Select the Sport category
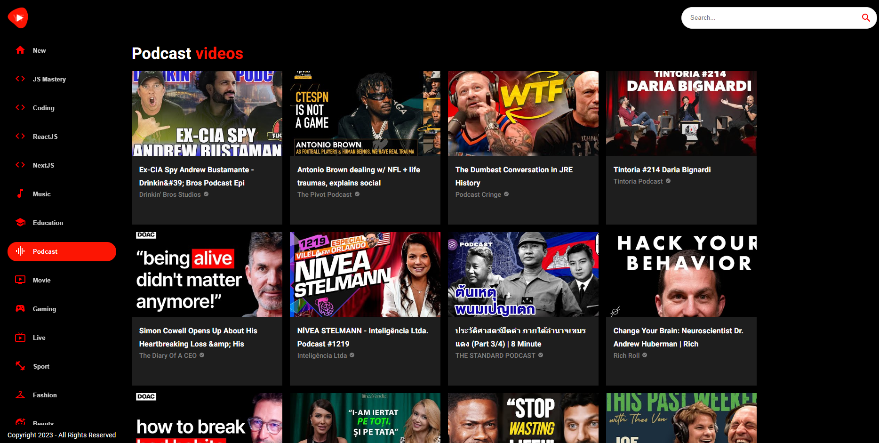This screenshot has width=879, height=443. [x=62, y=366]
